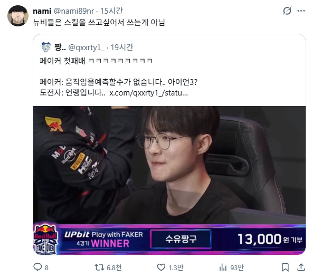Open the retweet icon menu
This screenshot has height=277, width=312.
[x=99, y=267]
